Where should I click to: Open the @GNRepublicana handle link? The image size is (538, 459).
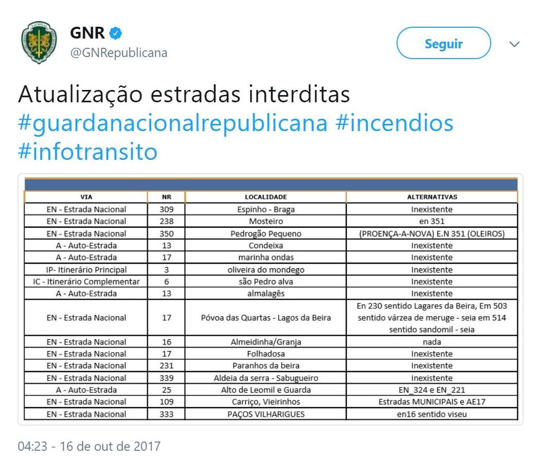pyautogui.click(x=118, y=53)
